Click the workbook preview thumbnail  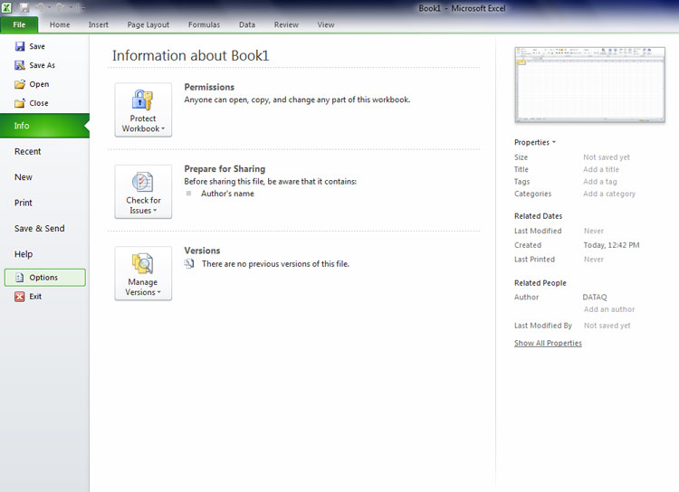(589, 85)
